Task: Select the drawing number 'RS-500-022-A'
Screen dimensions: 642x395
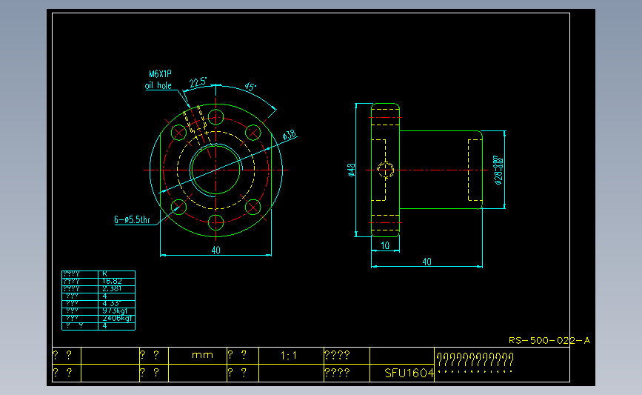Action: click(549, 340)
